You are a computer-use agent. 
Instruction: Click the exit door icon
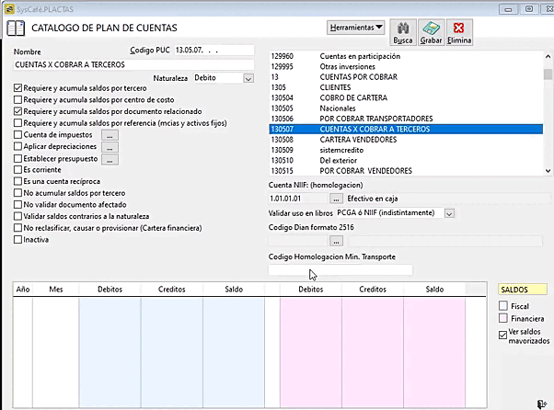pos(542,404)
